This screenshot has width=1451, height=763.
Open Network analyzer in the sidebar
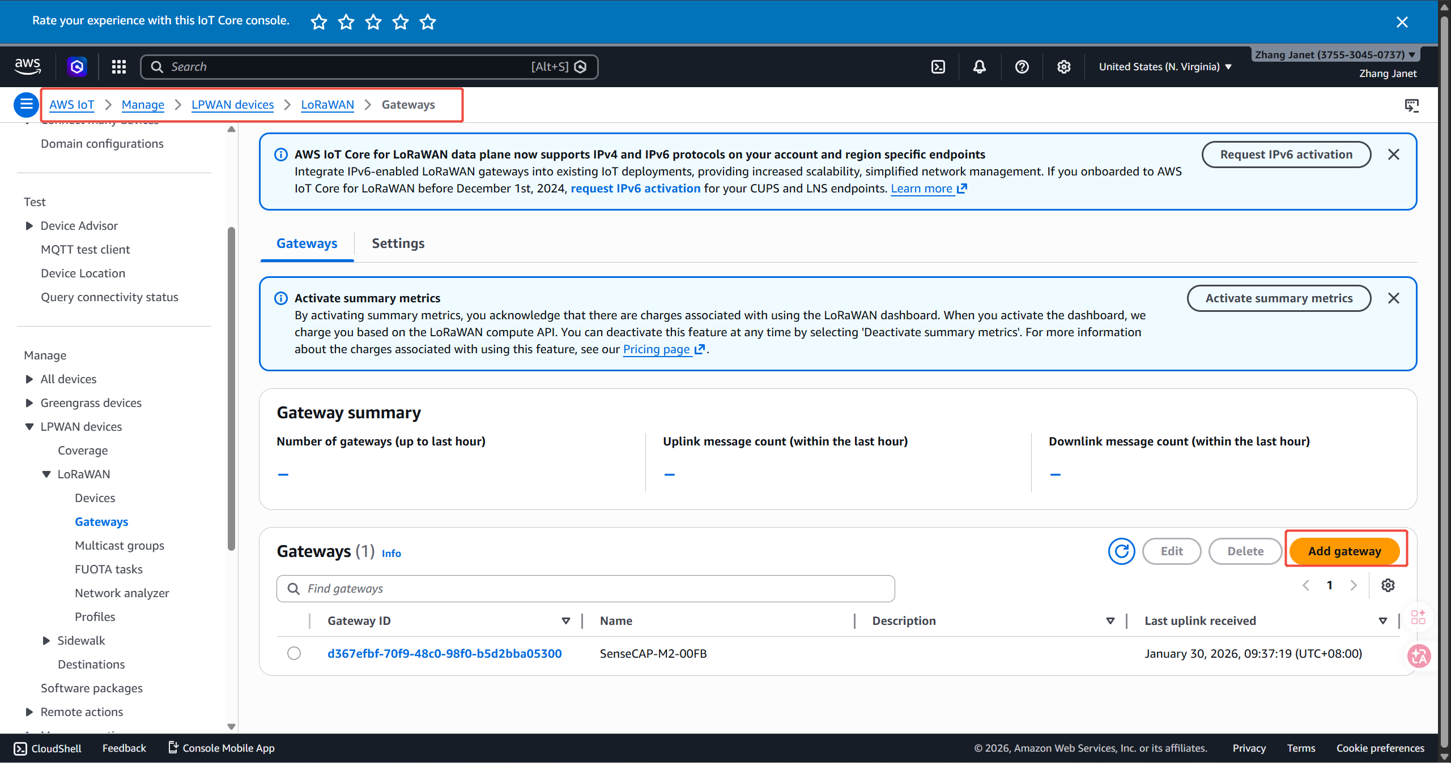coord(122,593)
